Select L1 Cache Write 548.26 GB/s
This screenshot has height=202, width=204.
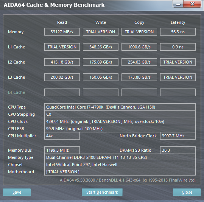click(101, 47)
